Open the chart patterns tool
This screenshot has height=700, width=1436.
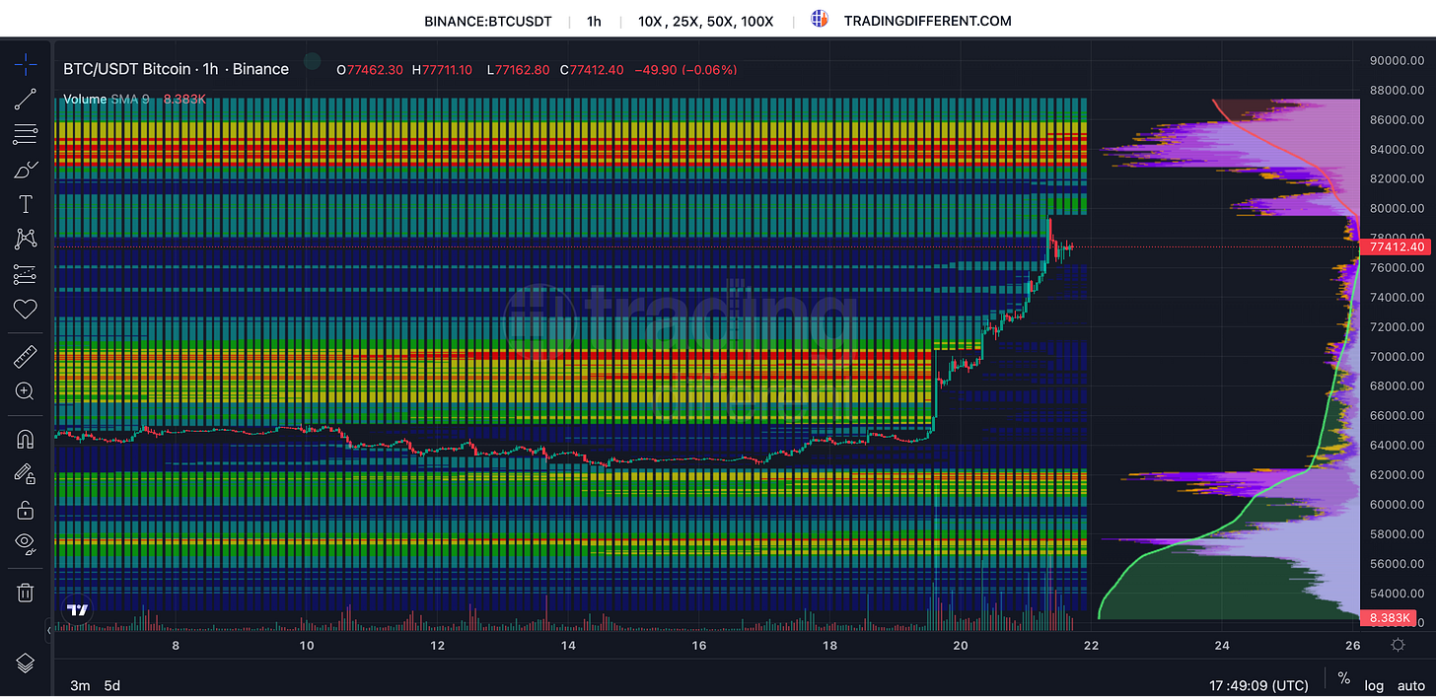click(x=25, y=239)
